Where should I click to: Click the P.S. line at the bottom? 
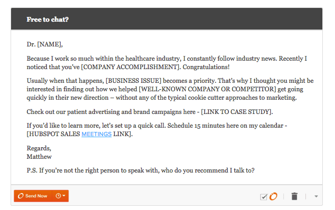140,170
